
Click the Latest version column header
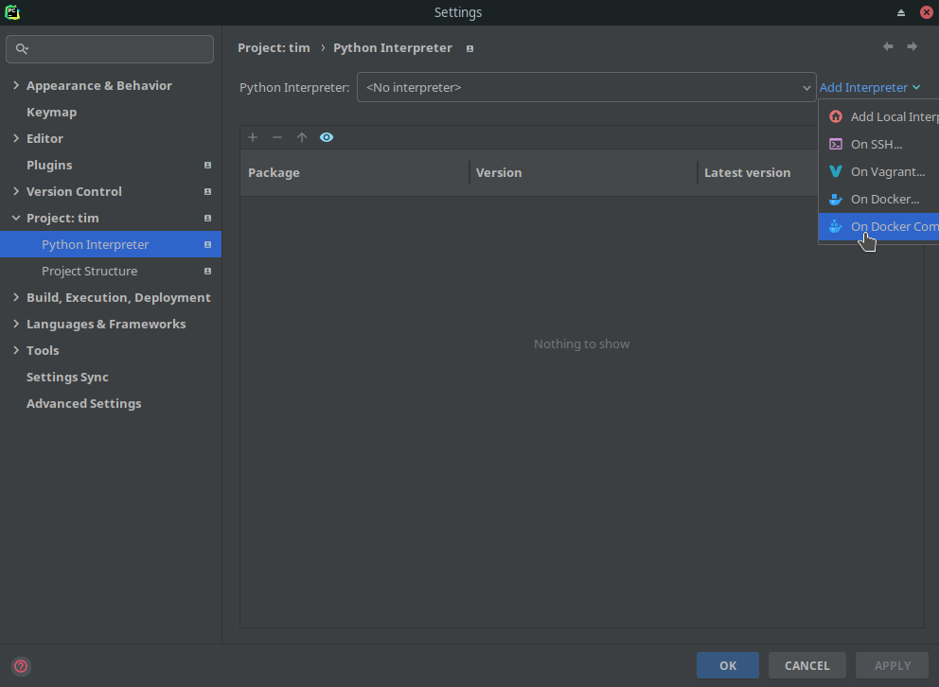(x=758, y=173)
